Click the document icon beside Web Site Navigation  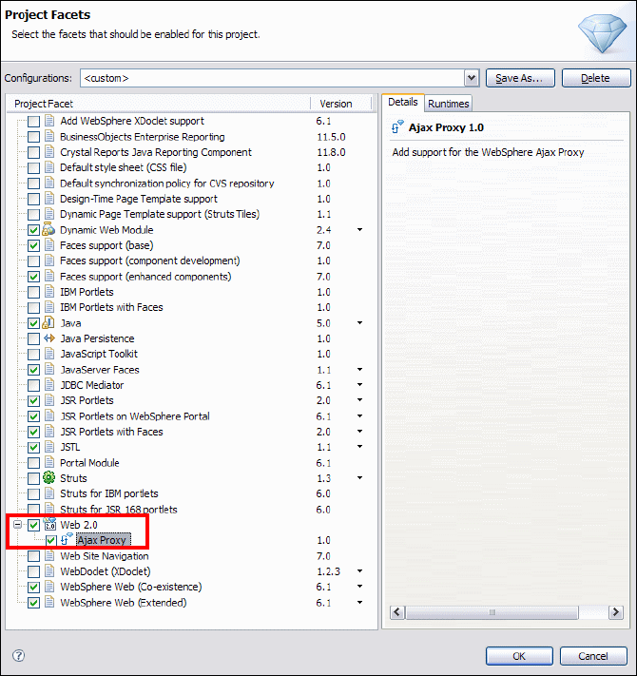click(x=49, y=555)
